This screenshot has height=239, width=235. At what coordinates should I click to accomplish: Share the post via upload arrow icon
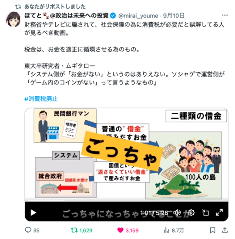225,230
